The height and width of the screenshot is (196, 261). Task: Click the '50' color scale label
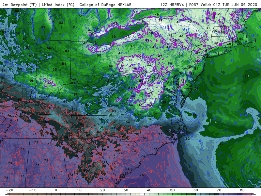pyautogui.click(x=173, y=190)
